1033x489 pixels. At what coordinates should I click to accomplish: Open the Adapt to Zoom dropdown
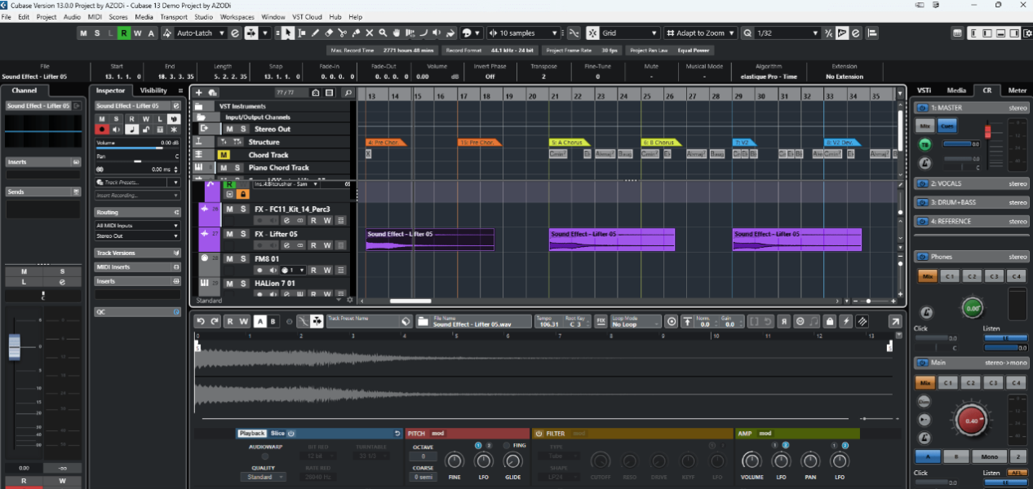click(x=701, y=33)
